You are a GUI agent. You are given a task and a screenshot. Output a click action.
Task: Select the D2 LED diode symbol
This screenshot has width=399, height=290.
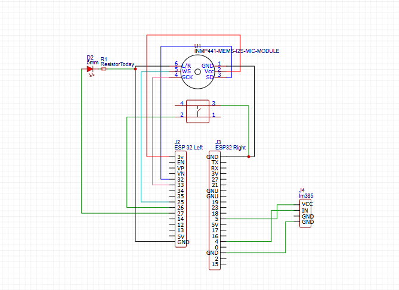pyautogui.click(x=90, y=69)
